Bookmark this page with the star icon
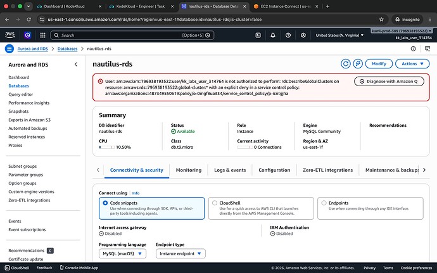Screen dimensions: 437x273 point(381,20)
